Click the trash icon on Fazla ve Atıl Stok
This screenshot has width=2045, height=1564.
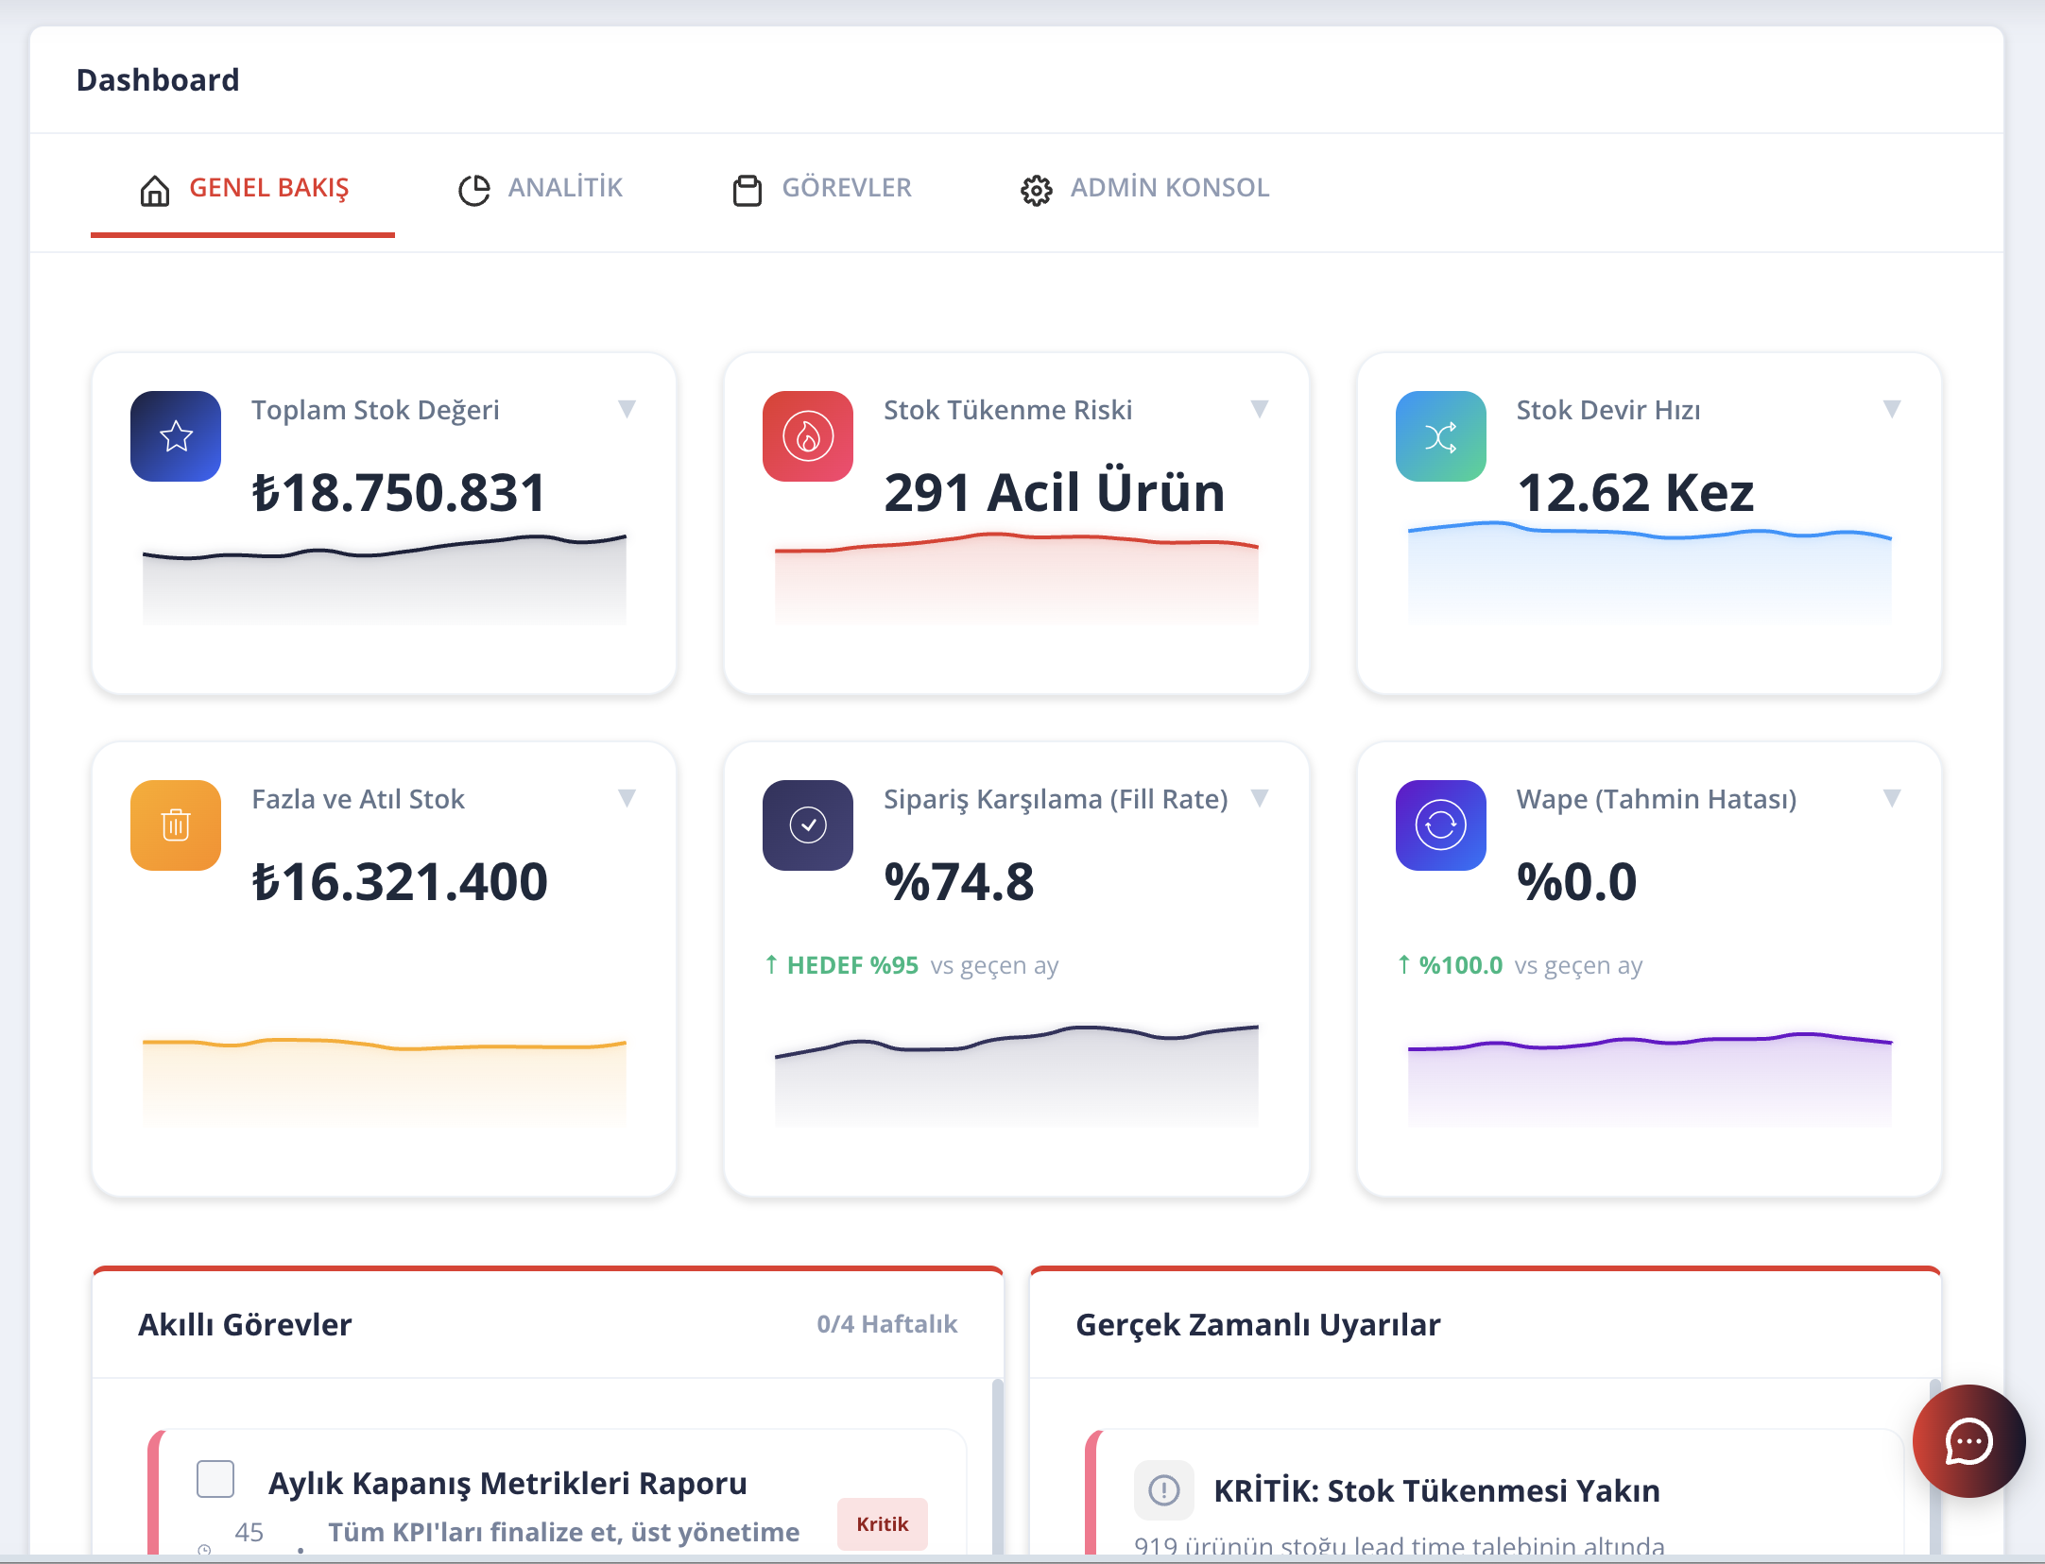coord(176,825)
